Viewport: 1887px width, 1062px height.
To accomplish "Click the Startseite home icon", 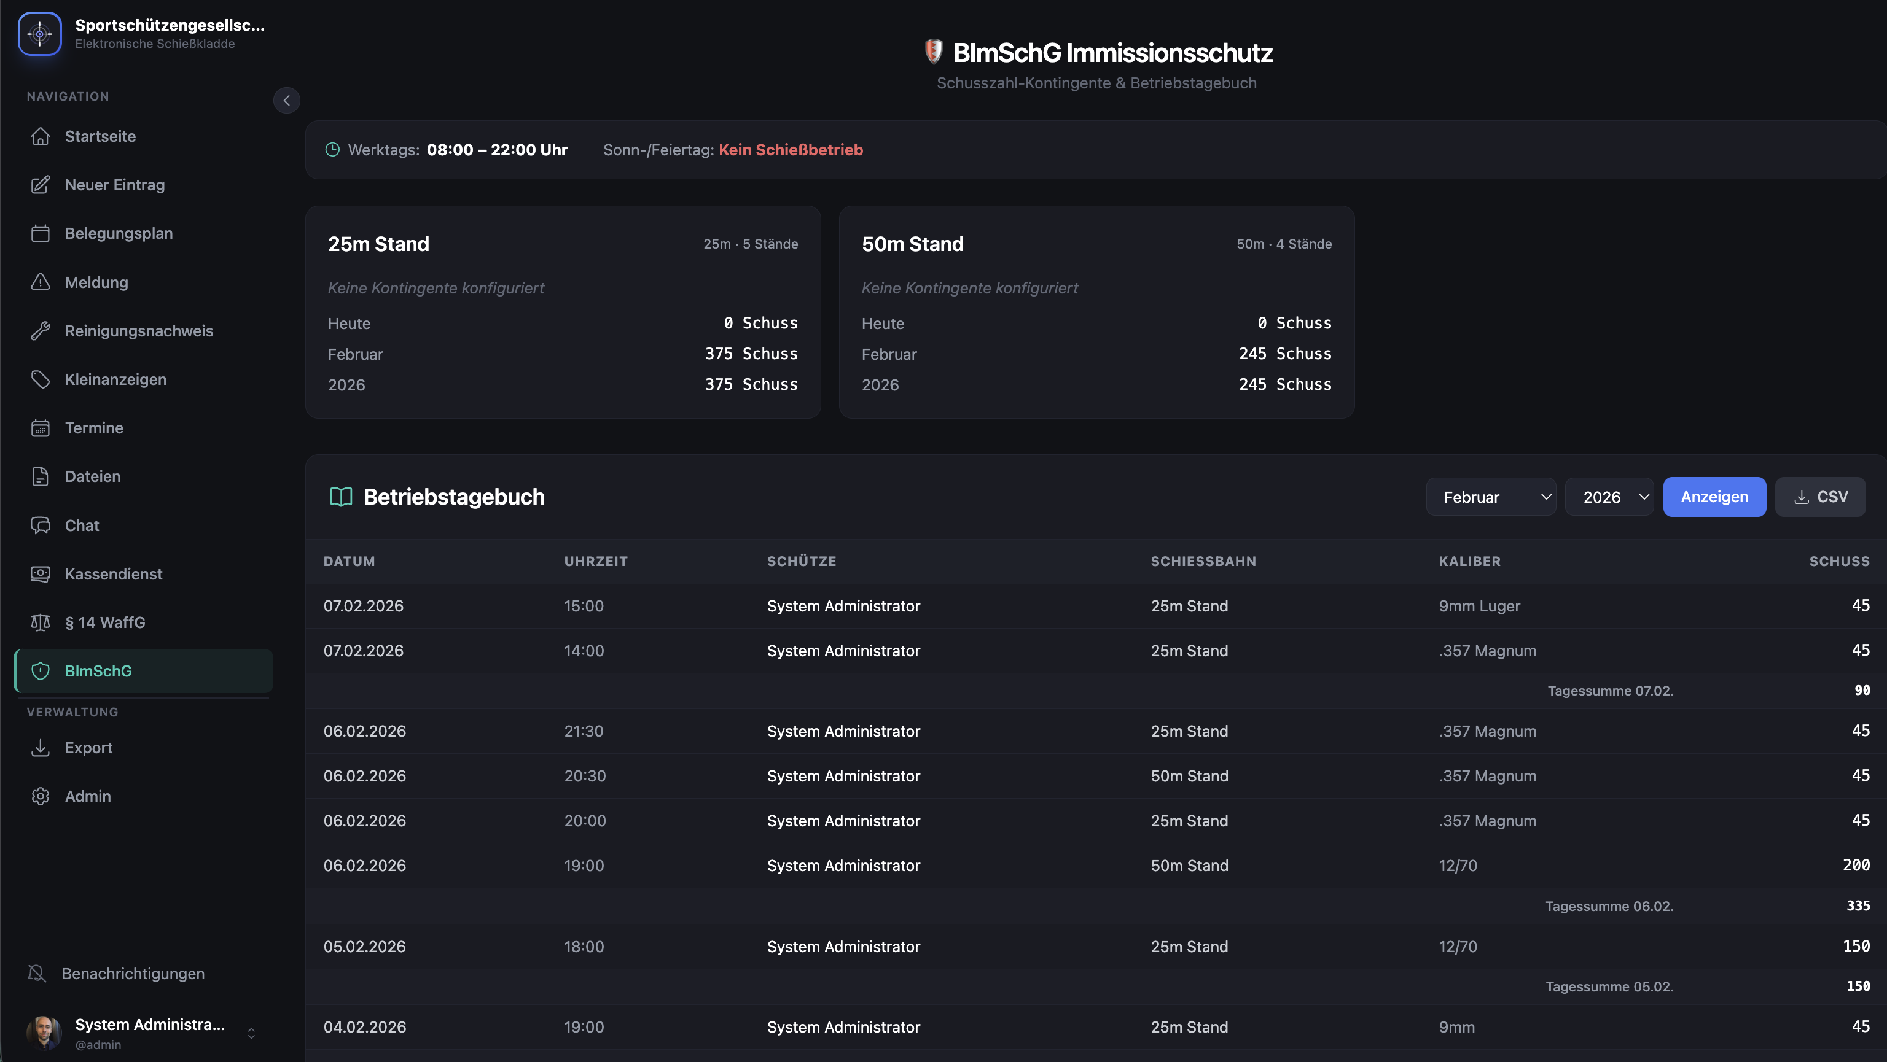I will [x=41, y=136].
